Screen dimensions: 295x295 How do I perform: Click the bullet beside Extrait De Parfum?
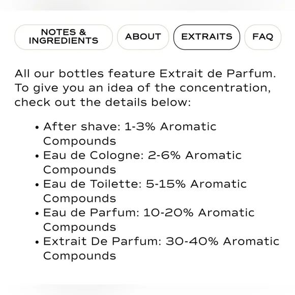(x=37, y=242)
